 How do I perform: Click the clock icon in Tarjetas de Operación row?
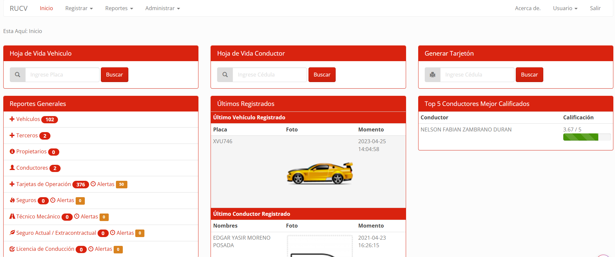(93, 184)
